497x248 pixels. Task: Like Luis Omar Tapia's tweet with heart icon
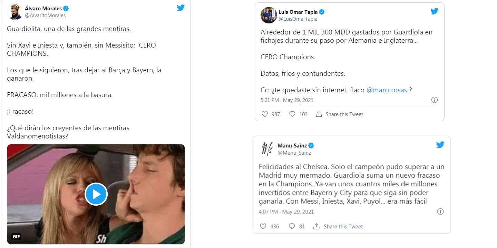click(265, 114)
